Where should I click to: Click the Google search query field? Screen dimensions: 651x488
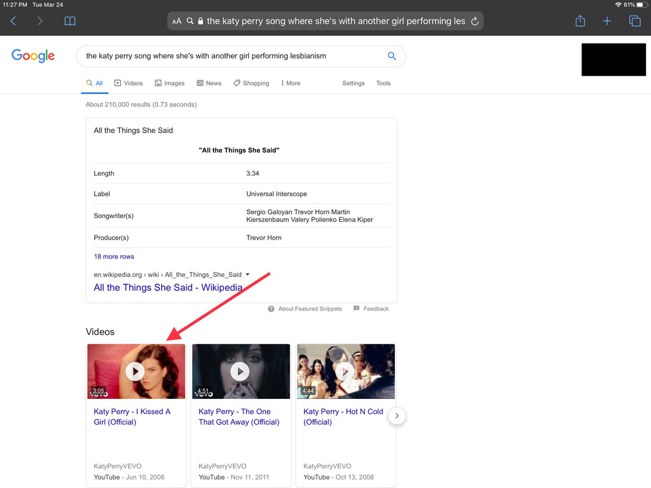click(241, 56)
